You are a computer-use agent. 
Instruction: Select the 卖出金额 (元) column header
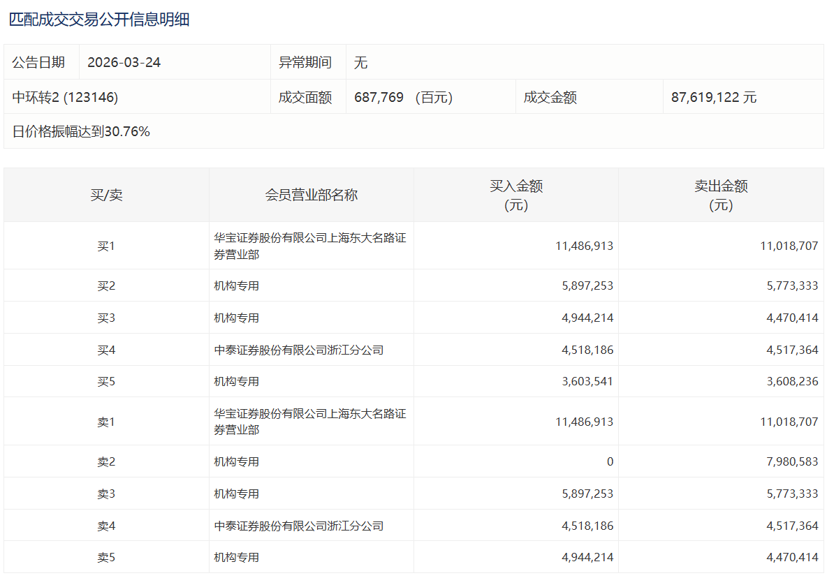(x=721, y=195)
